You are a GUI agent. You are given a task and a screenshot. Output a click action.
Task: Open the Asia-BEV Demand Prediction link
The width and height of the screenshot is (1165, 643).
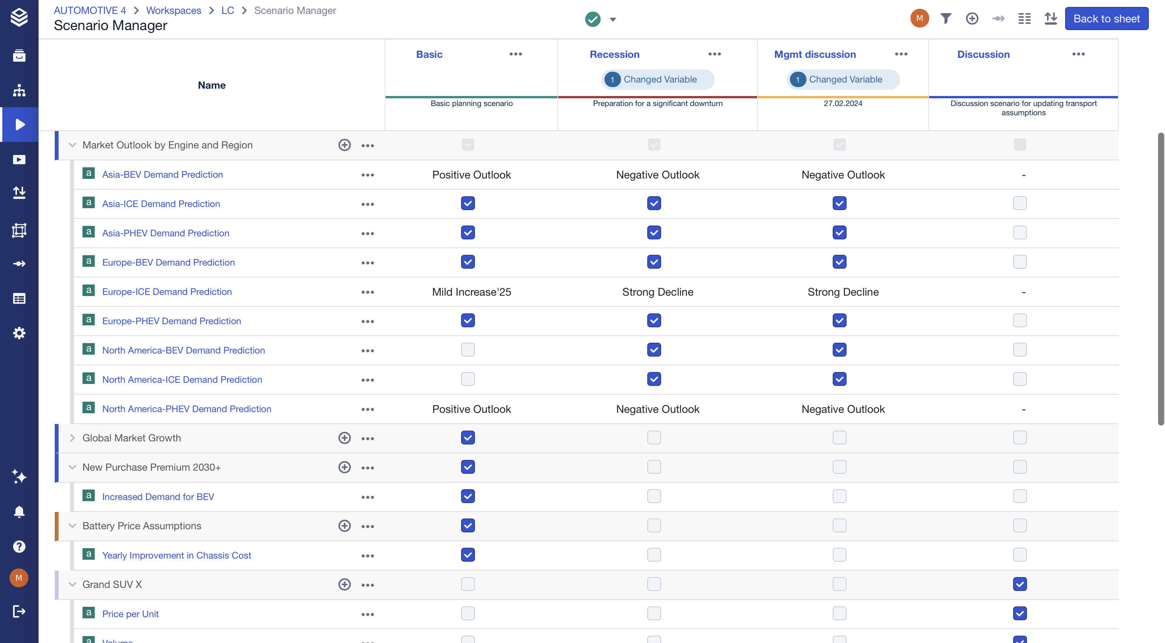point(162,175)
